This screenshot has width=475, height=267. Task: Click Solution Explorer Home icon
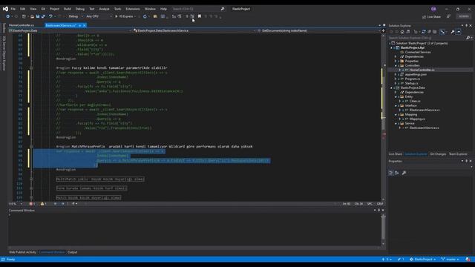tap(402, 32)
